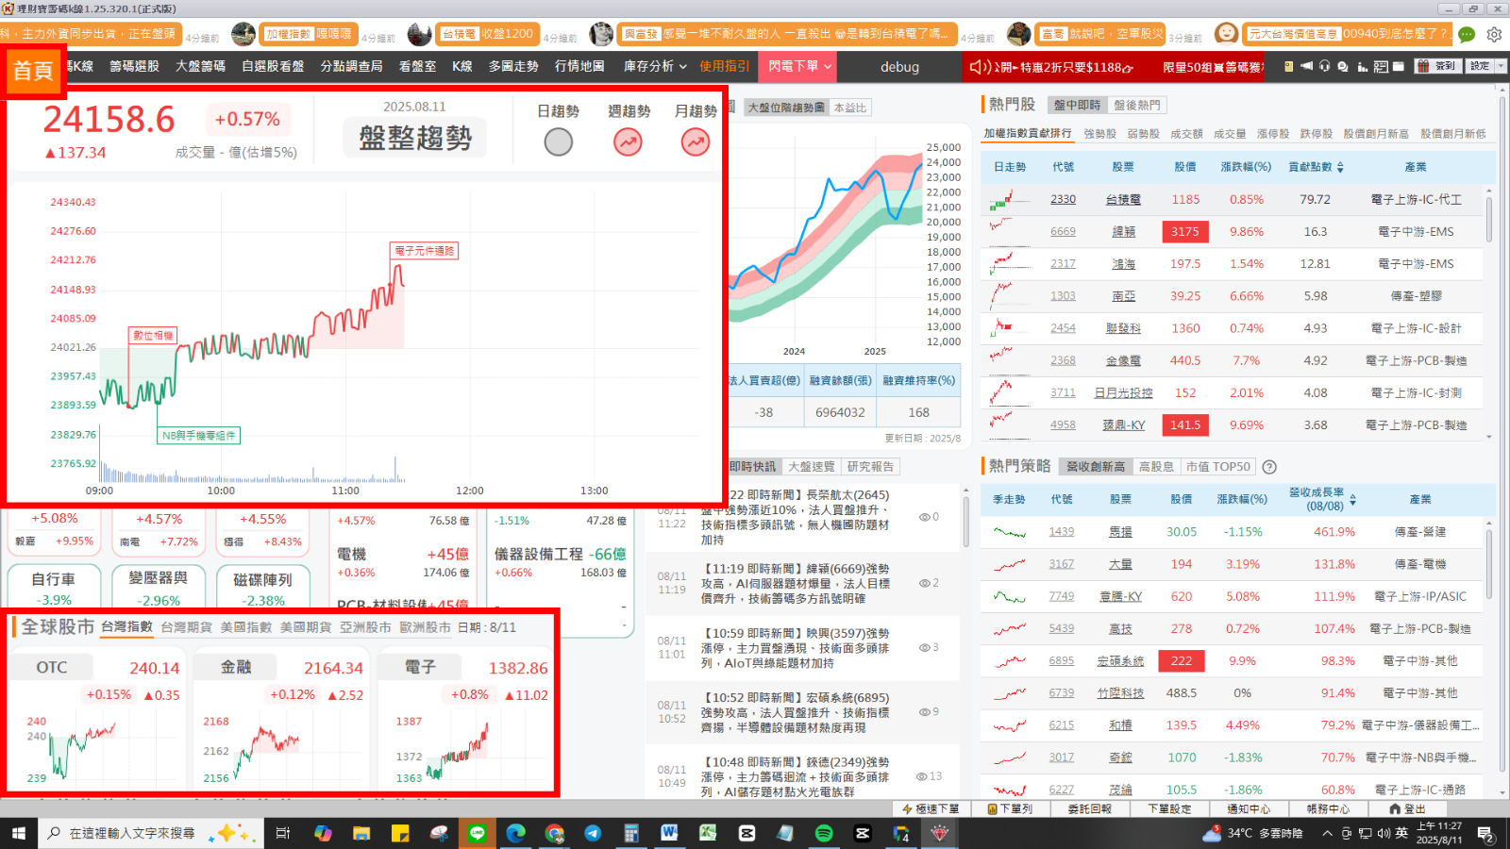Open the headset customer service icon
Screen dimensions: 1510x849
pos(1325,67)
